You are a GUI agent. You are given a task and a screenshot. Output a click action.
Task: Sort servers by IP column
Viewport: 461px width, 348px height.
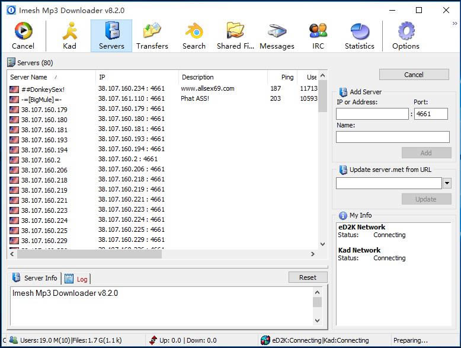tap(137, 77)
